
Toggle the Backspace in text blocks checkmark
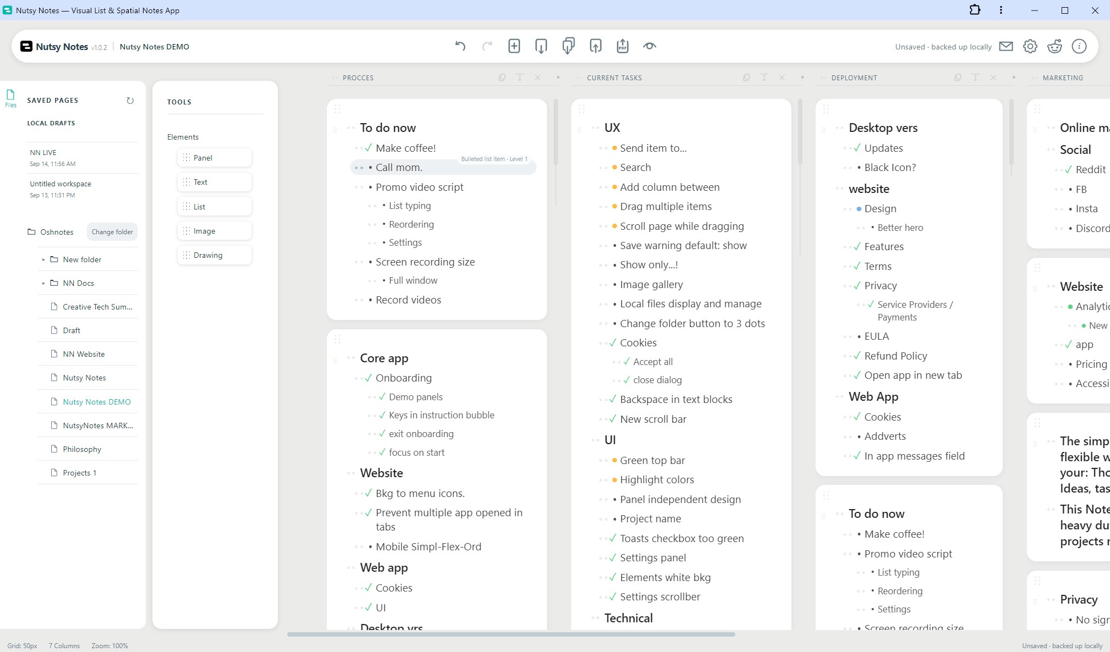point(613,399)
